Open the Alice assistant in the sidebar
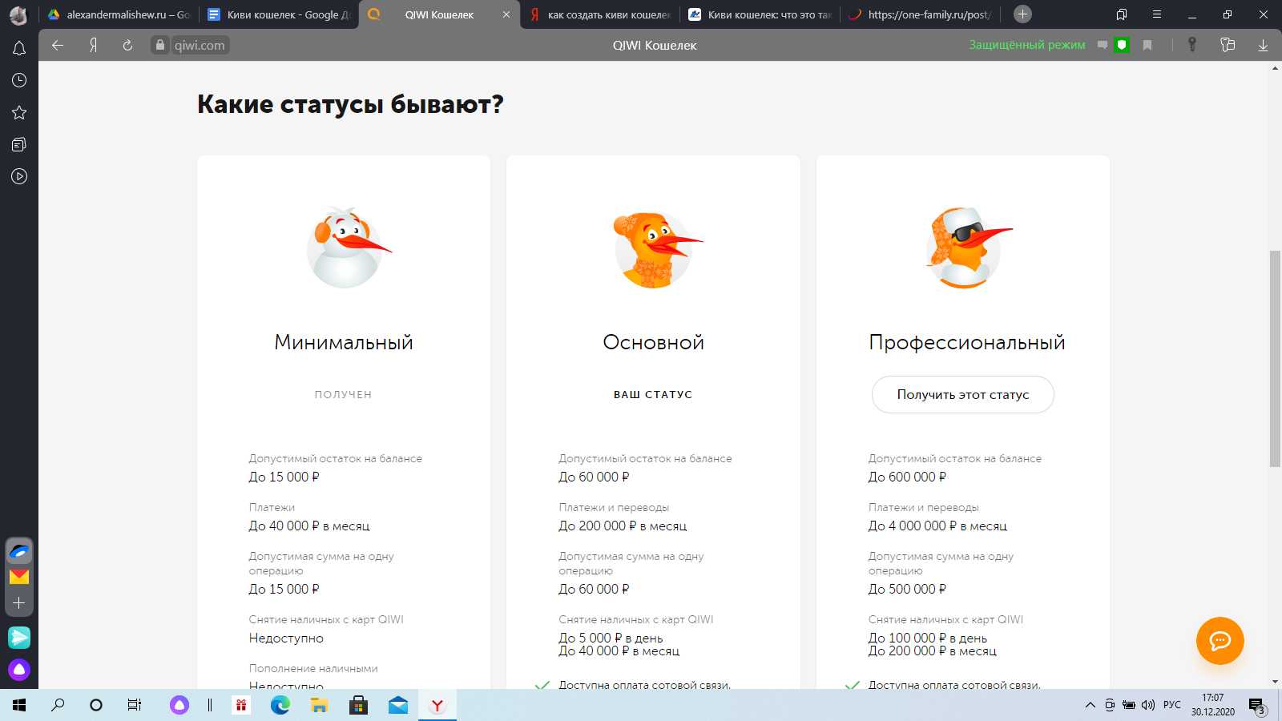Image resolution: width=1282 pixels, height=721 pixels. point(19,669)
